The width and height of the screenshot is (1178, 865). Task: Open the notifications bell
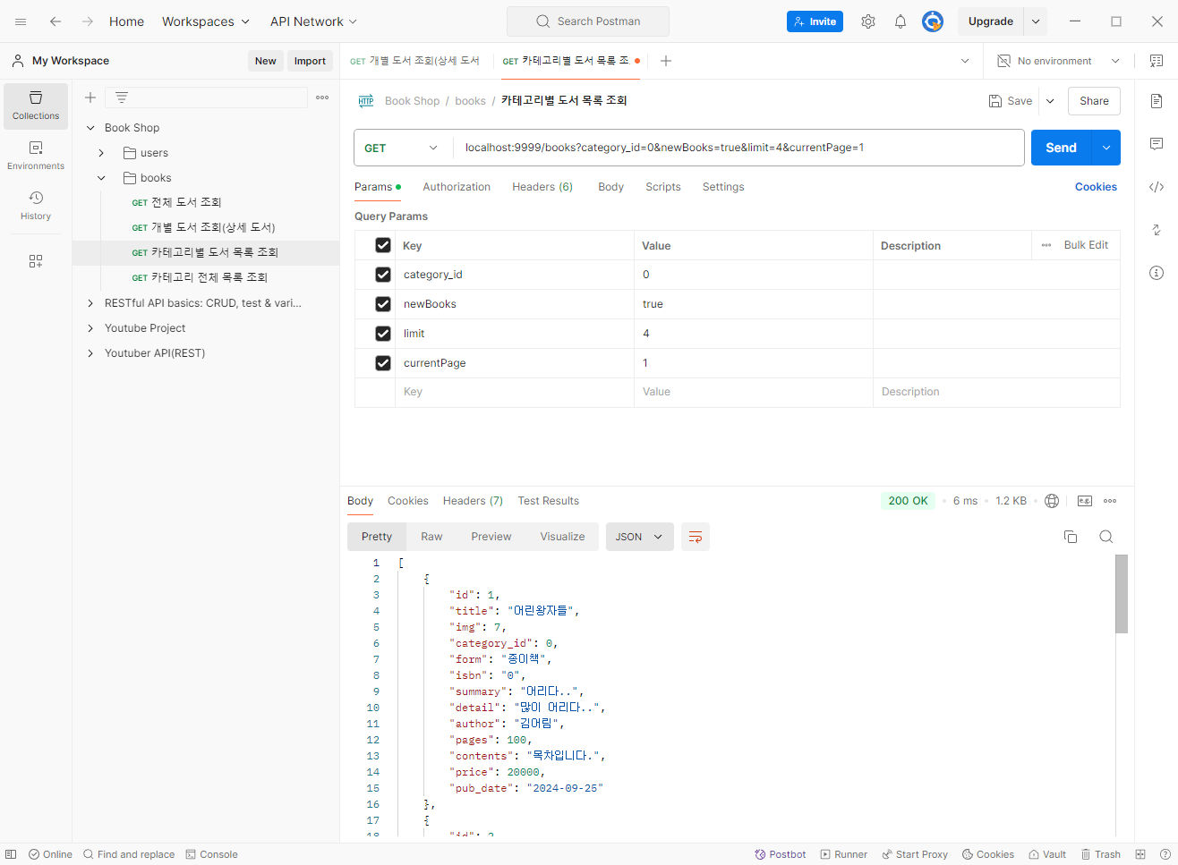coord(901,21)
